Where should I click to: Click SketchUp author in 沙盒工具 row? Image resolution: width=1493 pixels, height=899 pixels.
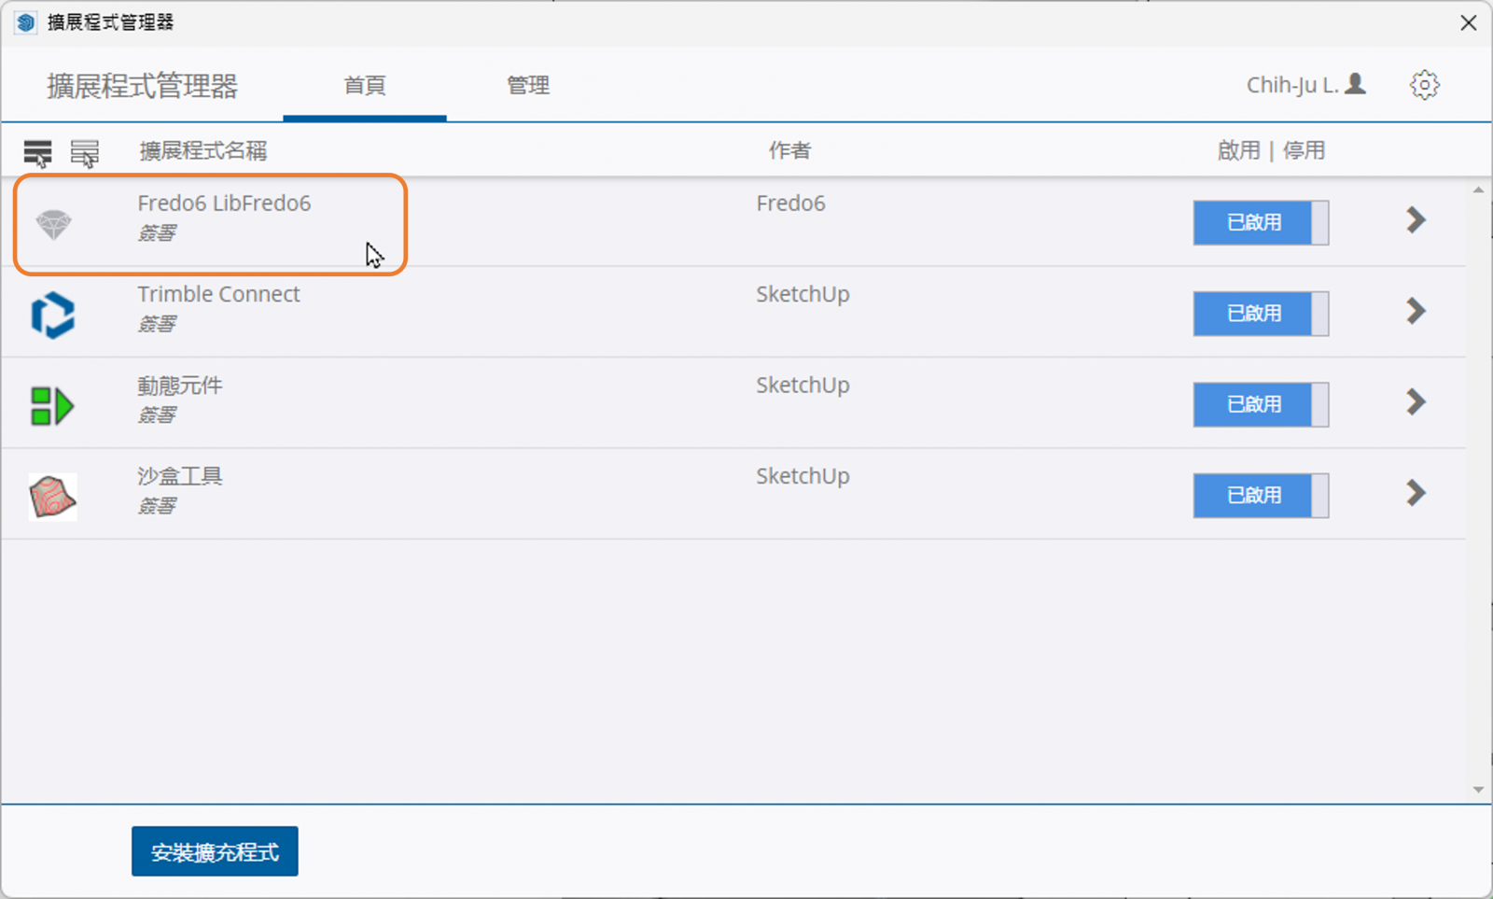coord(802,476)
